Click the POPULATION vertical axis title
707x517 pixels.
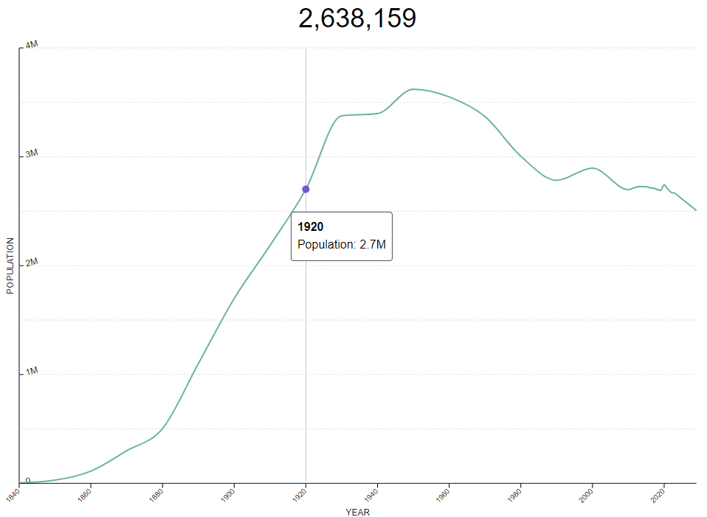coord(10,266)
